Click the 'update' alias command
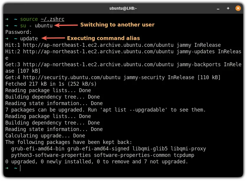 pos(29,39)
